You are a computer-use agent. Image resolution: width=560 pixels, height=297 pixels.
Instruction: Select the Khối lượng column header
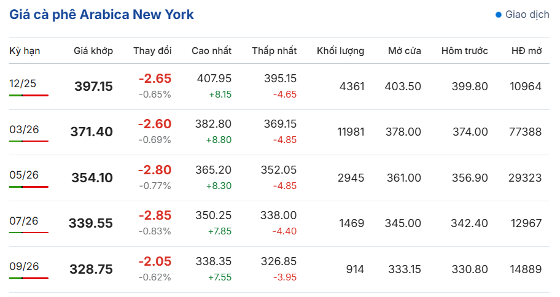[340, 51]
